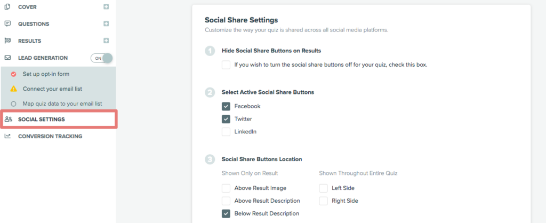Check the Above Result Image location box
Screen dimensions: 546x223
pos(226,188)
